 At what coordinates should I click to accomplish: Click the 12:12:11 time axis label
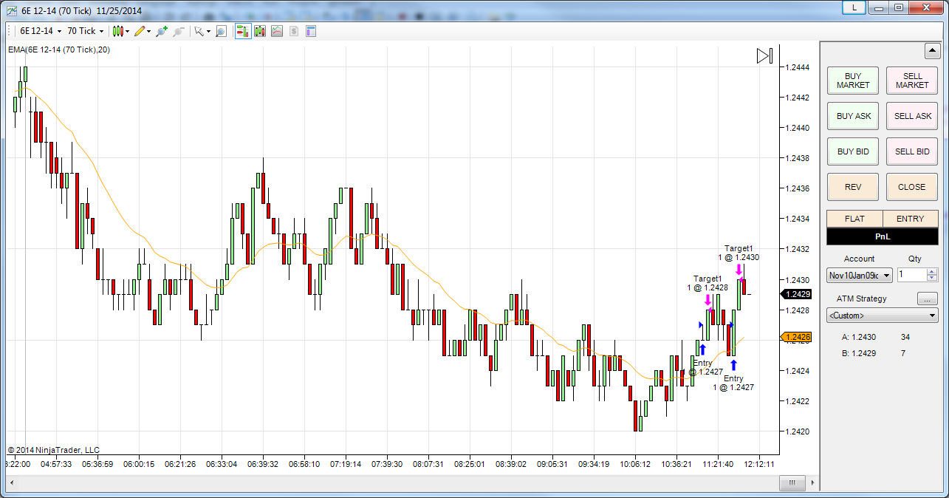pos(758,464)
